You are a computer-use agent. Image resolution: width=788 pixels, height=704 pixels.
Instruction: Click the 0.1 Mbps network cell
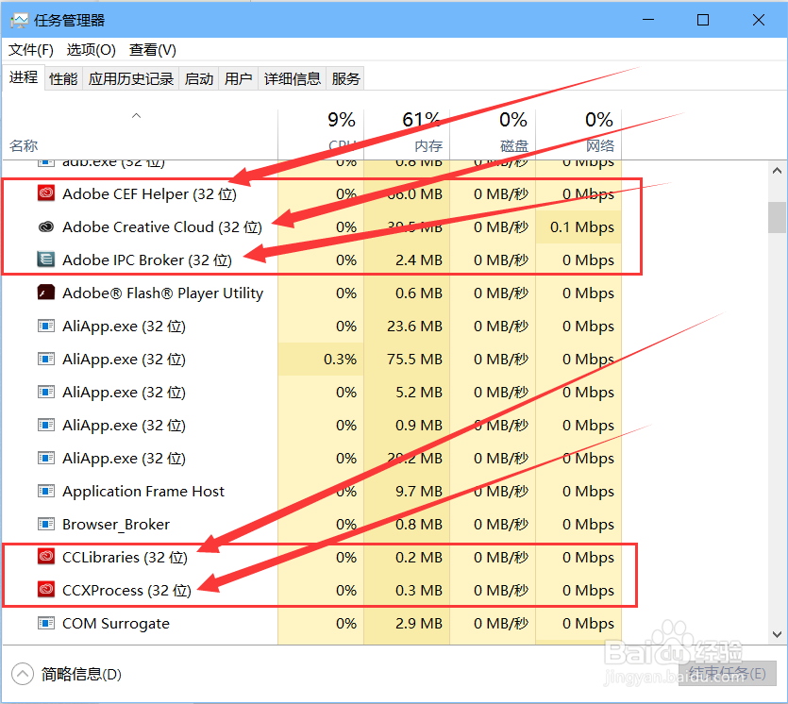[578, 226]
